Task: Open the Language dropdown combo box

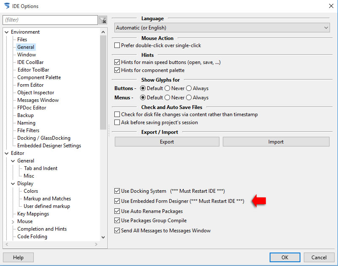Action: coord(222,28)
